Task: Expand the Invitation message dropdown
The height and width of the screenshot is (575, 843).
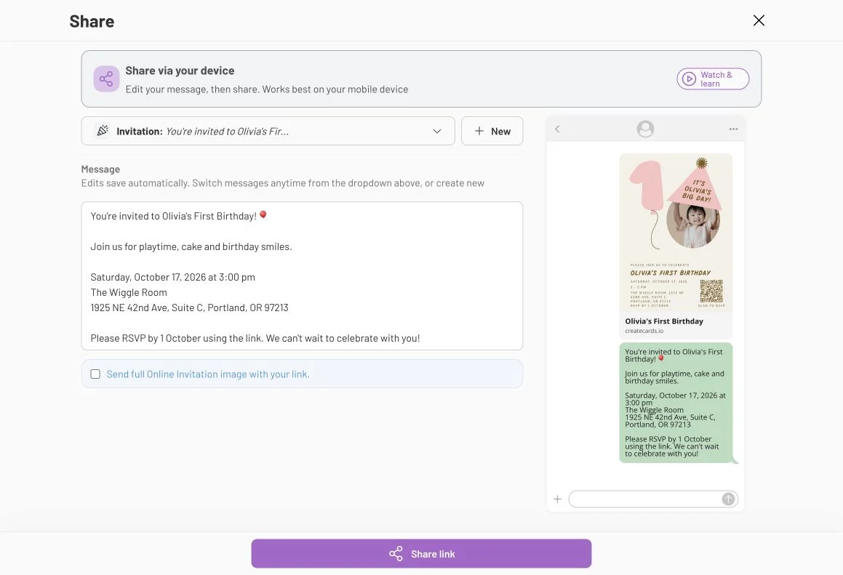Action: coord(268,131)
